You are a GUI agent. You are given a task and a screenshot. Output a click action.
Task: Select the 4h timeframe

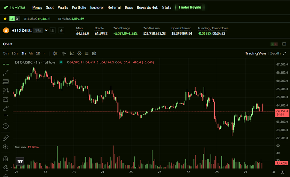[x=31, y=53]
